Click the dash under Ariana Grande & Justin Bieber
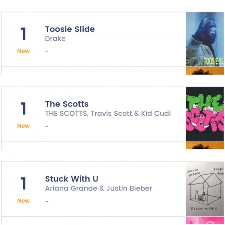225x225 pixels. click(x=47, y=201)
